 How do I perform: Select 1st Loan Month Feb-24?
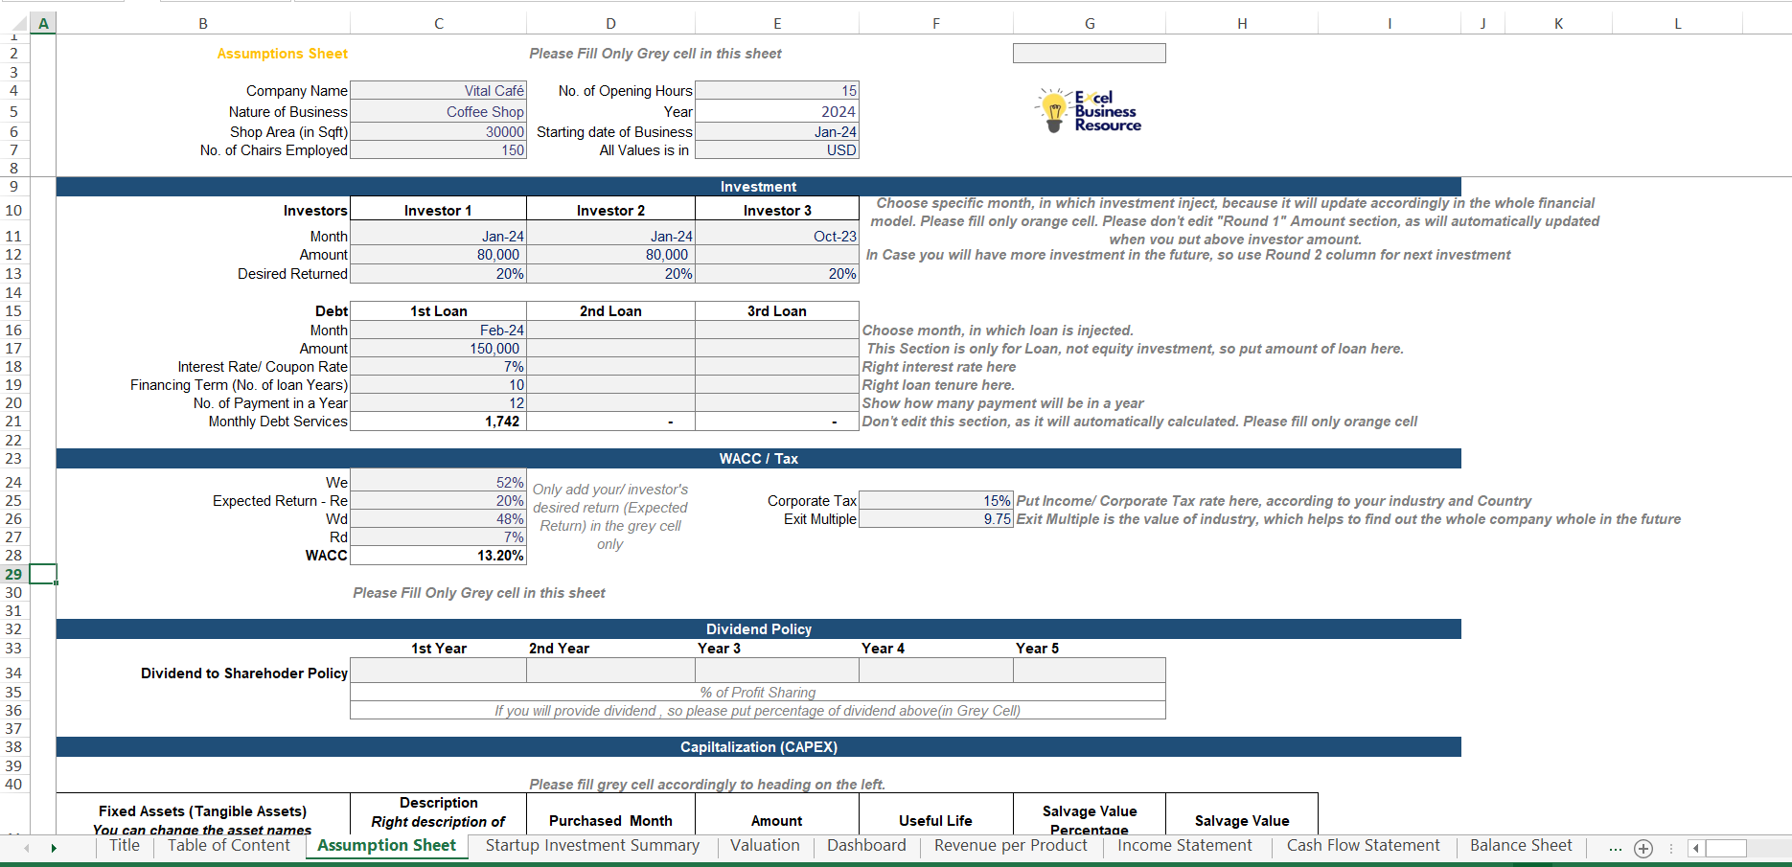coord(438,331)
